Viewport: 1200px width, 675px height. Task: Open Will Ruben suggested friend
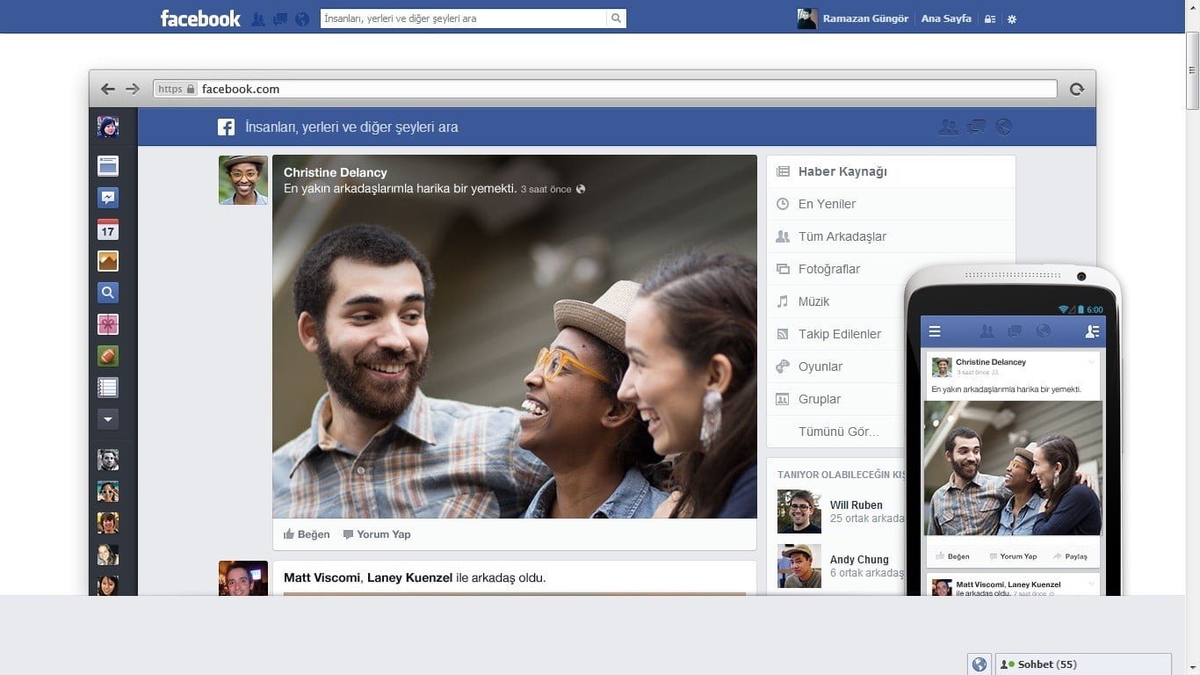857,505
